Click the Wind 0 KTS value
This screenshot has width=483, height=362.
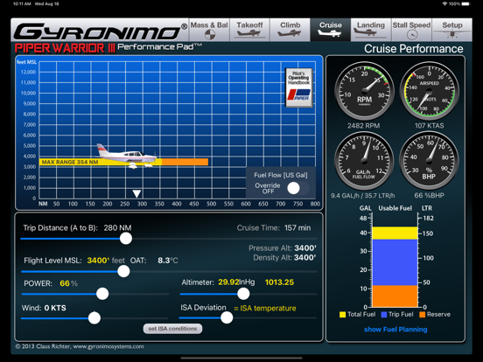coord(55,308)
